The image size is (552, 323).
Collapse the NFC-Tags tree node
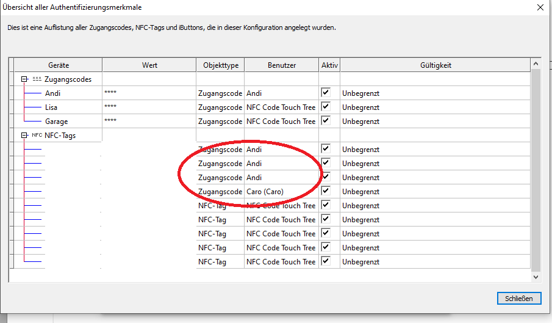coord(24,136)
